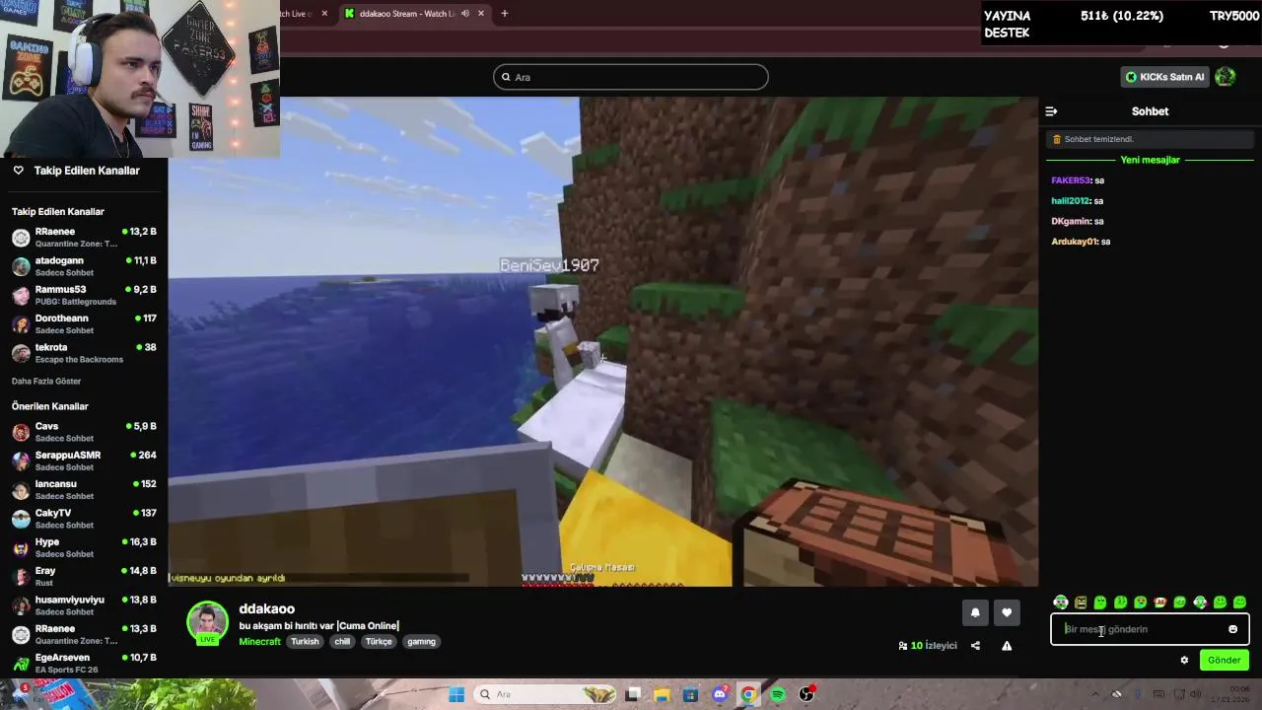Open Dorotheann channel in sidebar
This screenshot has height=710, width=1262.
click(x=84, y=323)
